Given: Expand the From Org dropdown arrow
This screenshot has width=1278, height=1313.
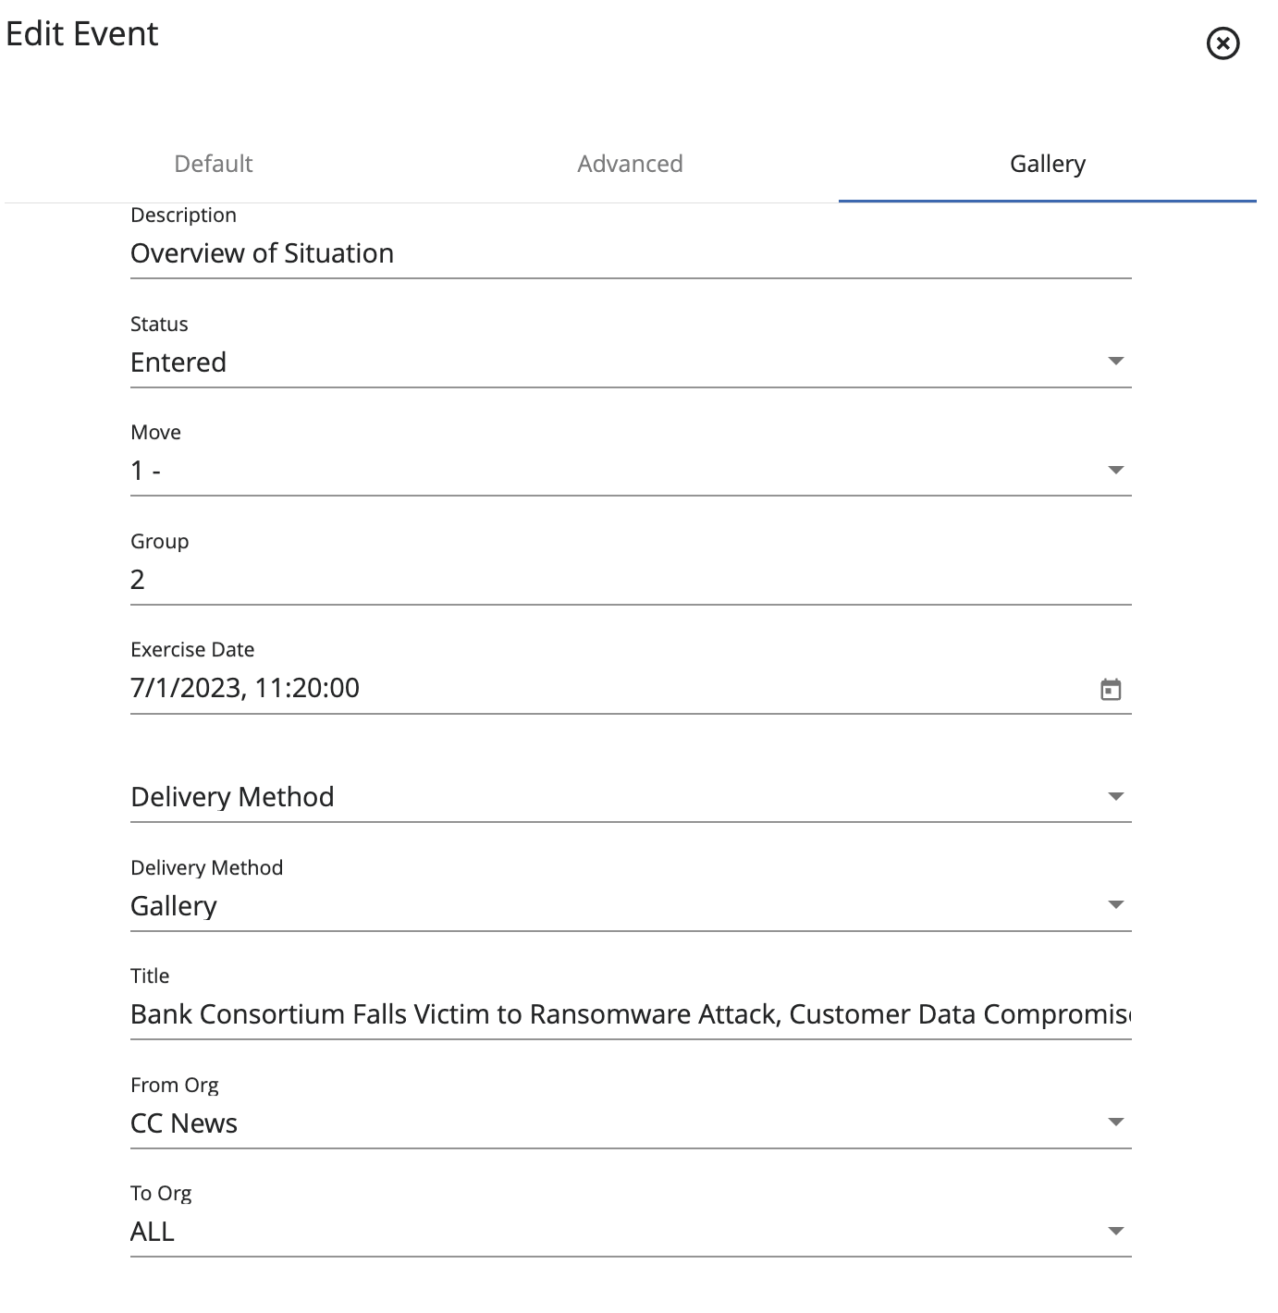Looking at the screenshot, I should 1115,1123.
